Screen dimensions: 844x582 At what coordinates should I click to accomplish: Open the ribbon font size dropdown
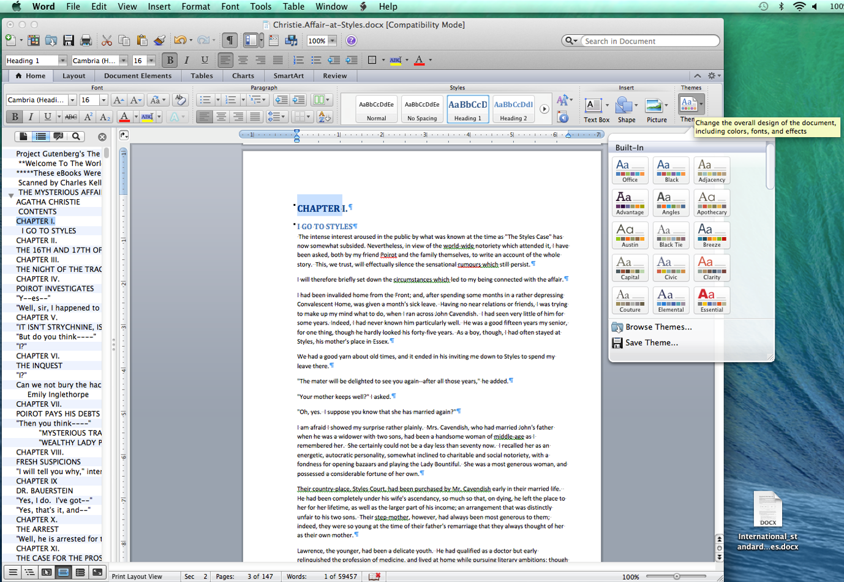point(103,100)
